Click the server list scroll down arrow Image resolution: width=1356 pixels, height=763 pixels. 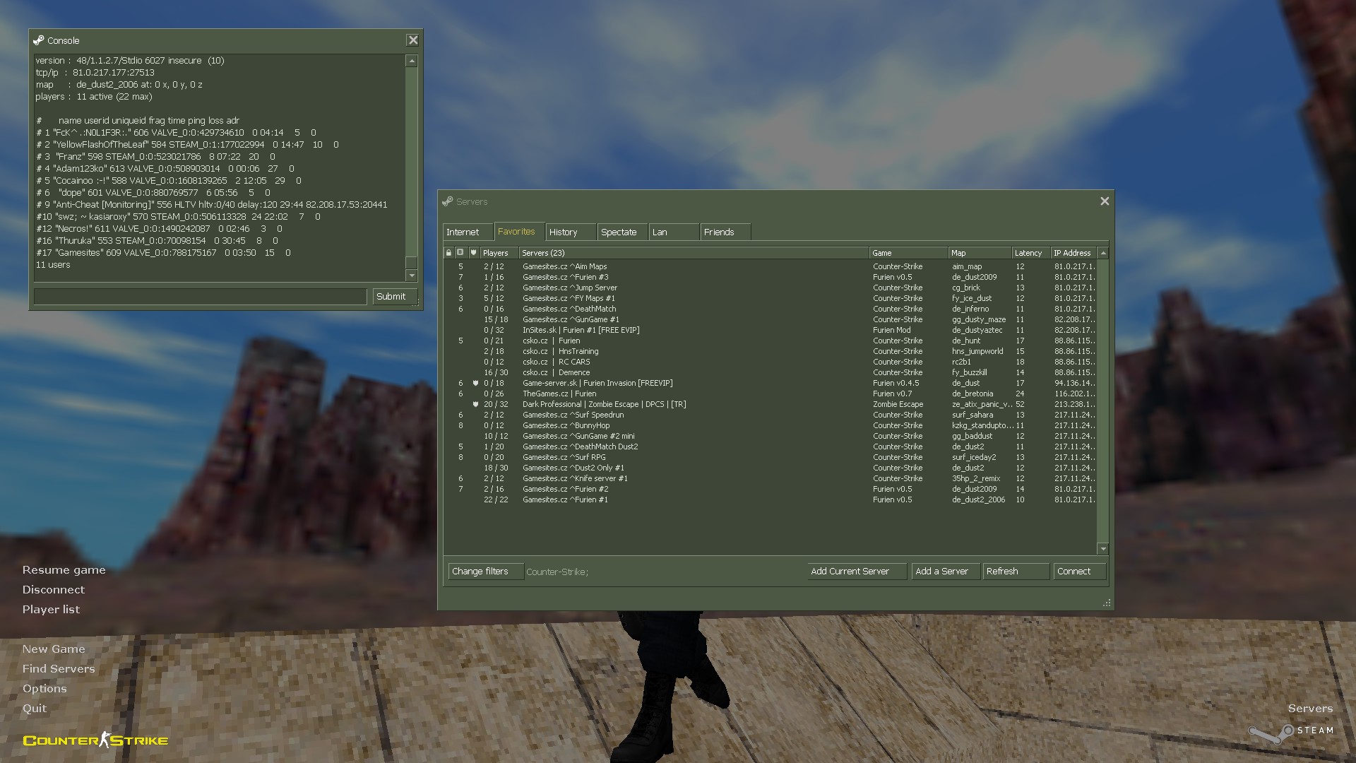point(1103,549)
